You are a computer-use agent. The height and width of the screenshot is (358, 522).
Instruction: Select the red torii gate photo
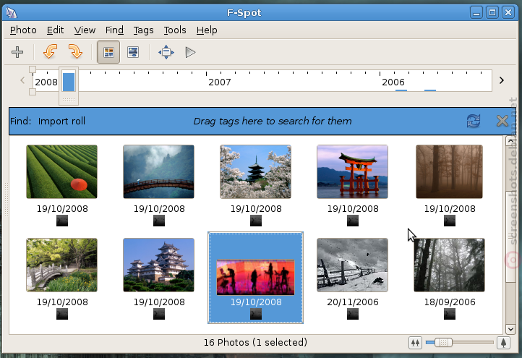pos(353,172)
